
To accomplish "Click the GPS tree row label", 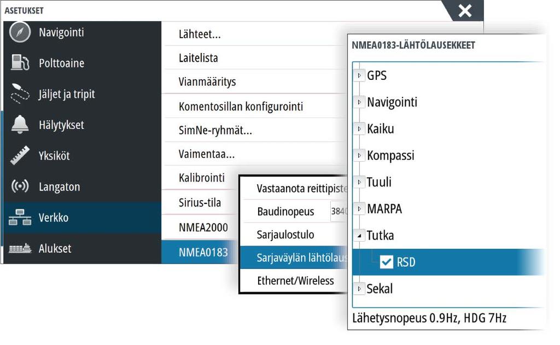I will click(377, 75).
